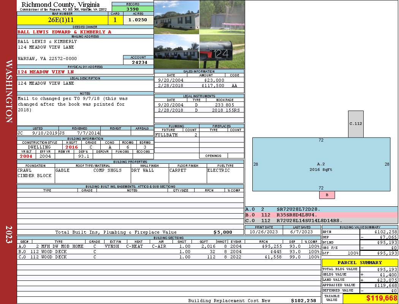This screenshot has width=399, height=304.
Task: Select the acres value 1.0250
Action: [138, 20]
